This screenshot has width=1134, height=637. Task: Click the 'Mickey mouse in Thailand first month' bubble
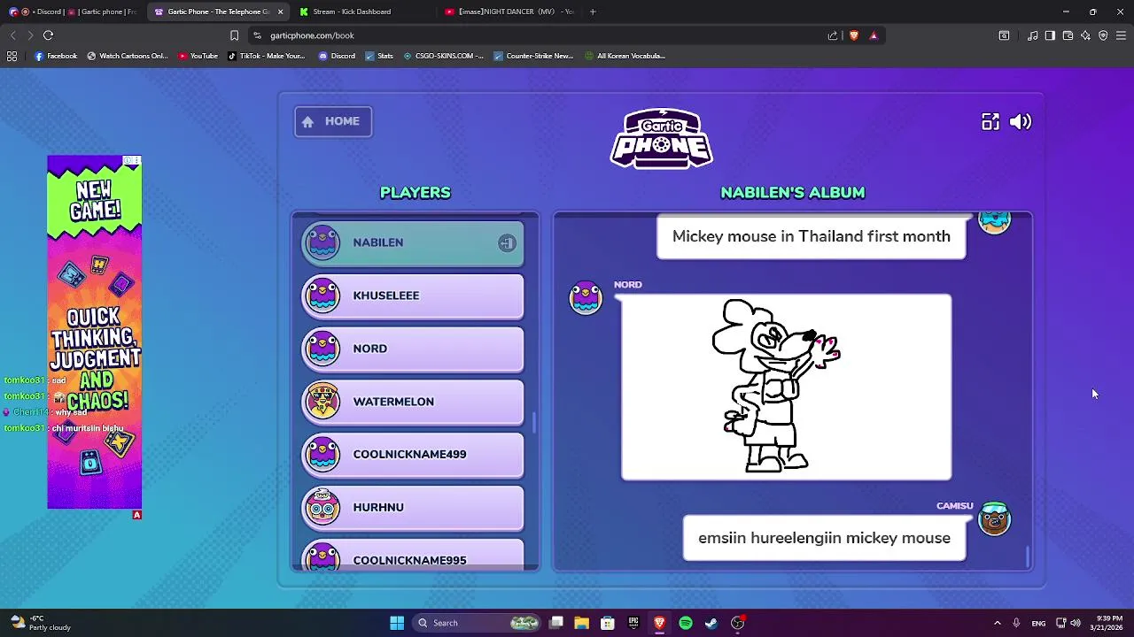click(811, 236)
